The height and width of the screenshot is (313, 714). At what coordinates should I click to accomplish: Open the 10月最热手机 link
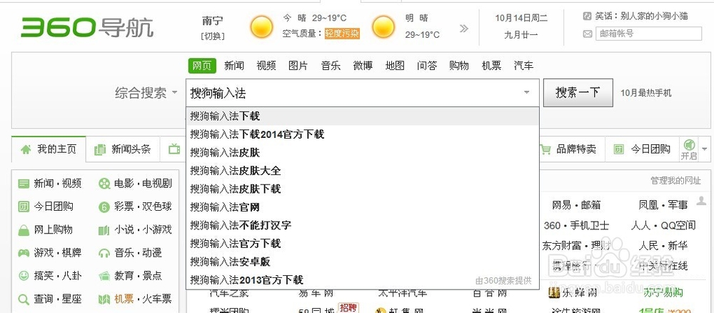click(645, 94)
